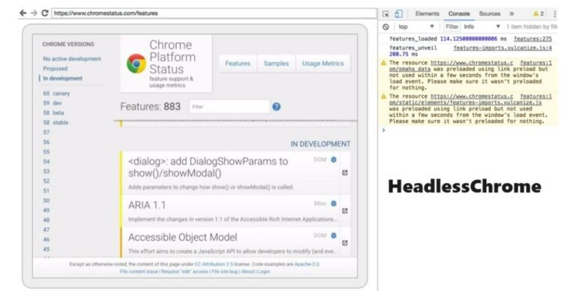The height and width of the screenshot is (291, 576).
Task: Switch to the Console tab
Action: point(459,13)
